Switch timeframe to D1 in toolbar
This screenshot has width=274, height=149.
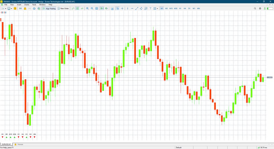(x=189, y=8)
